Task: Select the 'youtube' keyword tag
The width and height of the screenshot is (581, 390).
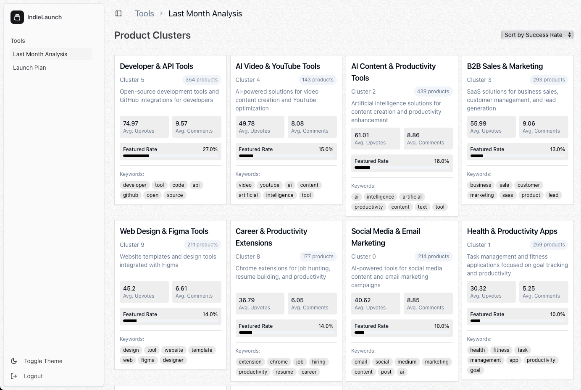Action: tap(270, 185)
